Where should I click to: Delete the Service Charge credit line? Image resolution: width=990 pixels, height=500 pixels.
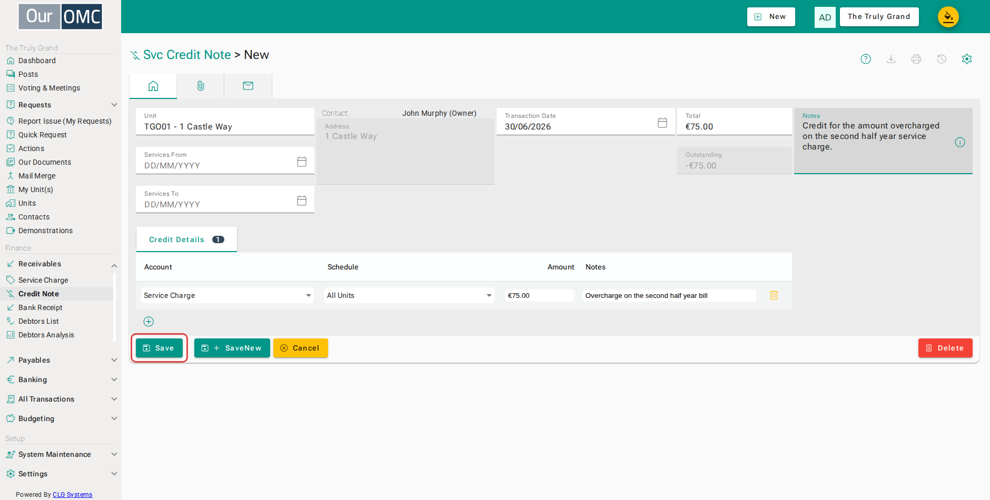[x=774, y=295]
